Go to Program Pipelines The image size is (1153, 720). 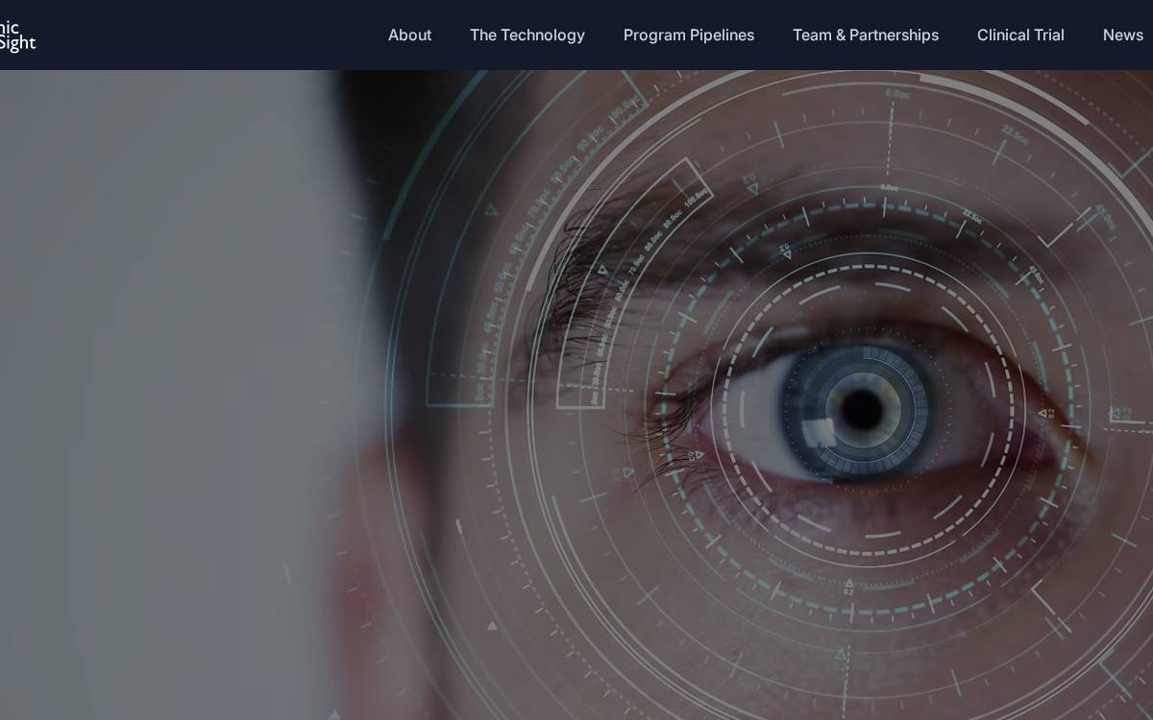[x=688, y=36]
